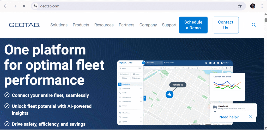This screenshot has width=267, height=130.
Task: Click the Contact Us button
Action: [226, 25]
